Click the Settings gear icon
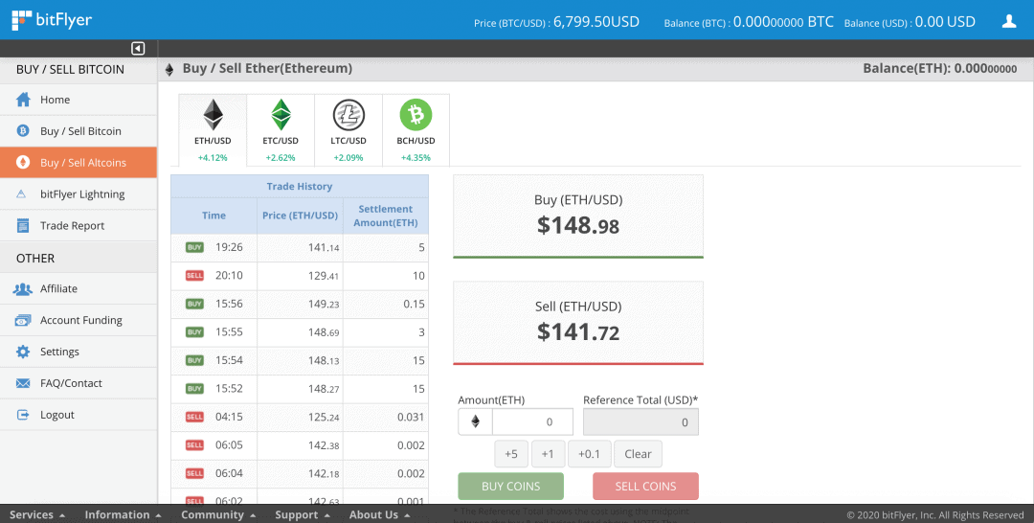The height and width of the screenshot is (523, 1034). click(23, 352)
